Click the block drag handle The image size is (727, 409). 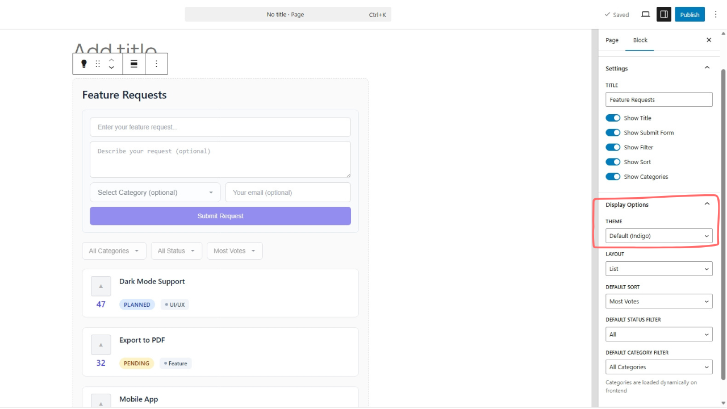point(97,64)
